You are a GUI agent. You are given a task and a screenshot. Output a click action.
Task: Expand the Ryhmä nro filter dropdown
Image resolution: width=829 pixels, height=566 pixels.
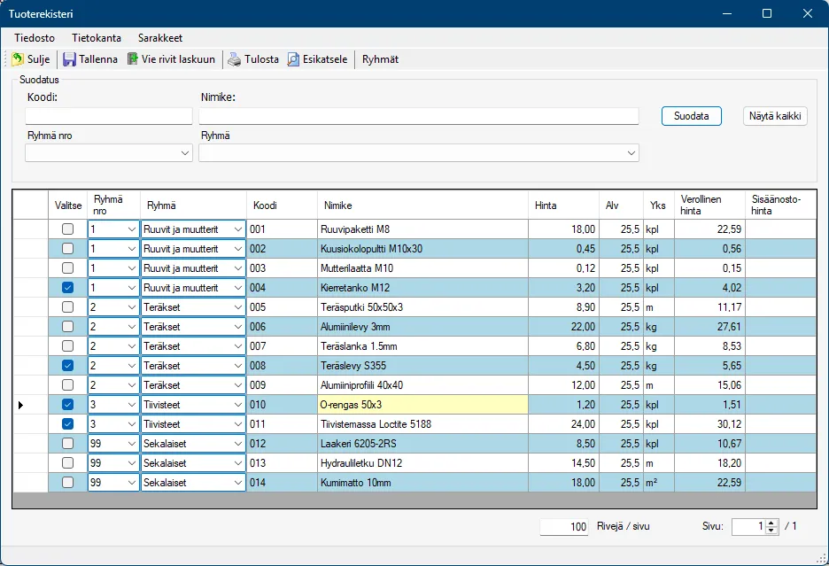[184, 153]
